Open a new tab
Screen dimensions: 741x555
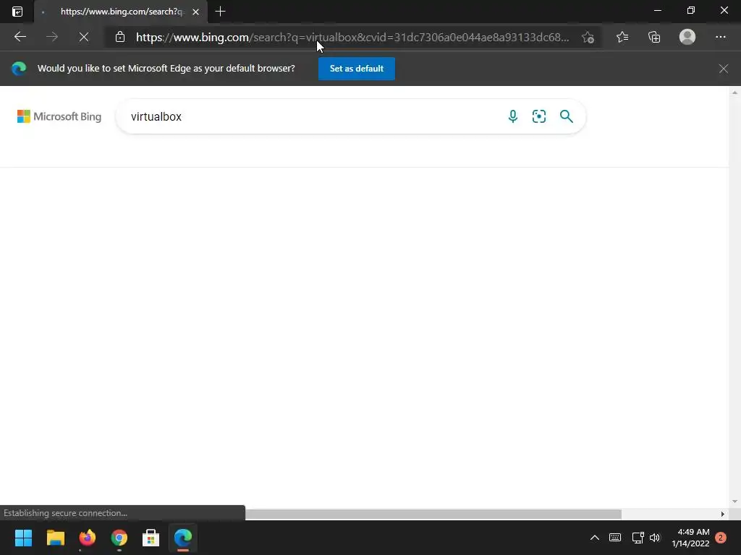point(220,12)
